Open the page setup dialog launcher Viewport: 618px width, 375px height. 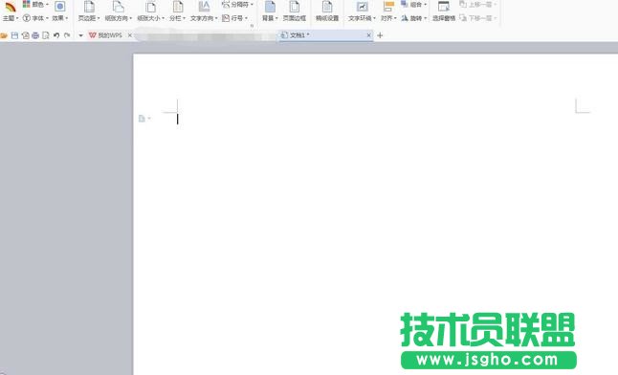(252, 26)
